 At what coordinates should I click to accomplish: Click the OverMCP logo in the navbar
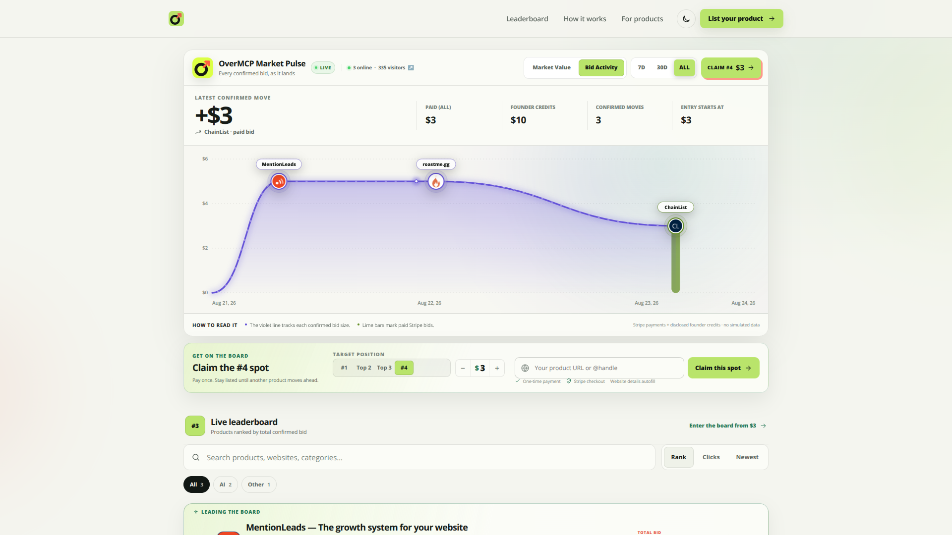pos(176,19)
